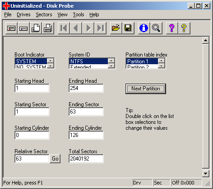This screenshot has width=213, height=189.
Task: Click the physical drive icon in toolbar
Action: click(11, 28)
